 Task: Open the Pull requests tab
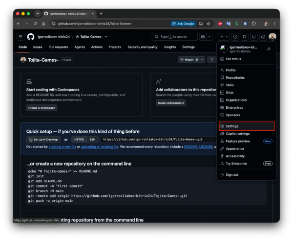(x=58, y=47)
